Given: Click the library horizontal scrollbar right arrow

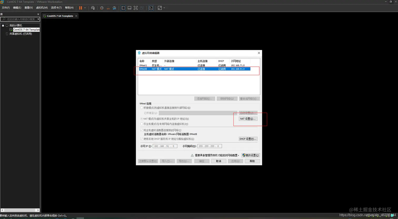Looking at the screenshot, I should (38, 210).
